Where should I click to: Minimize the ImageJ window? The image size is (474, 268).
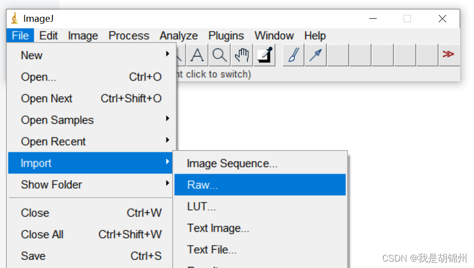[373, 19]
